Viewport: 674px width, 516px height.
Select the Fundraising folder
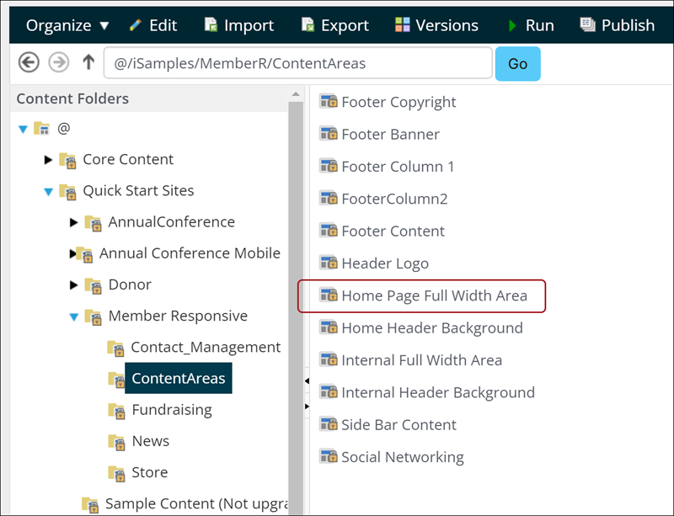[172, 410]
